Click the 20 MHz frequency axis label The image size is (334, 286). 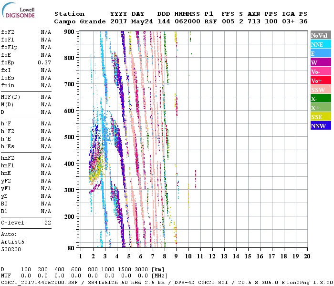[307, 256]
